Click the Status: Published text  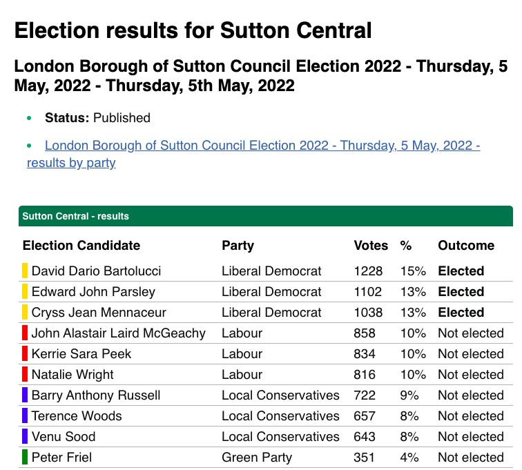pos(97,118)
